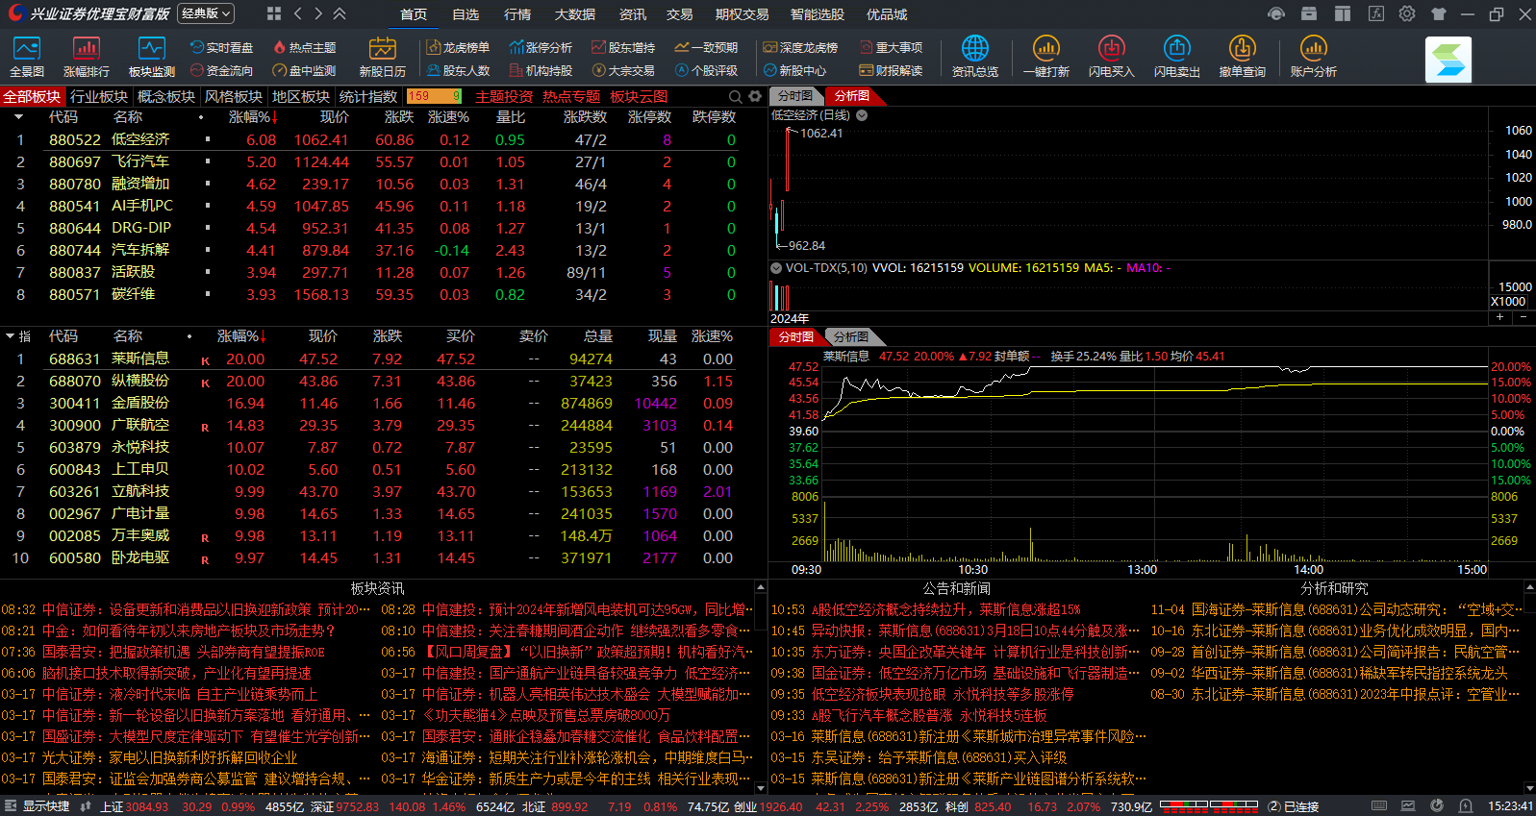Switch sector chart to 分析图 tab
The width and height of the screenshot is (1536, 816).
[852, 96]
